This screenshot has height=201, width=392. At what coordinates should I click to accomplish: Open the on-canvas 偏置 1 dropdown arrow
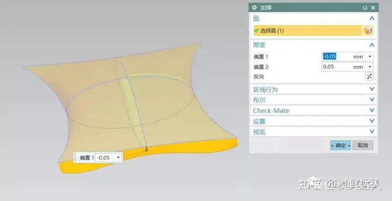[x=118, y=157]
